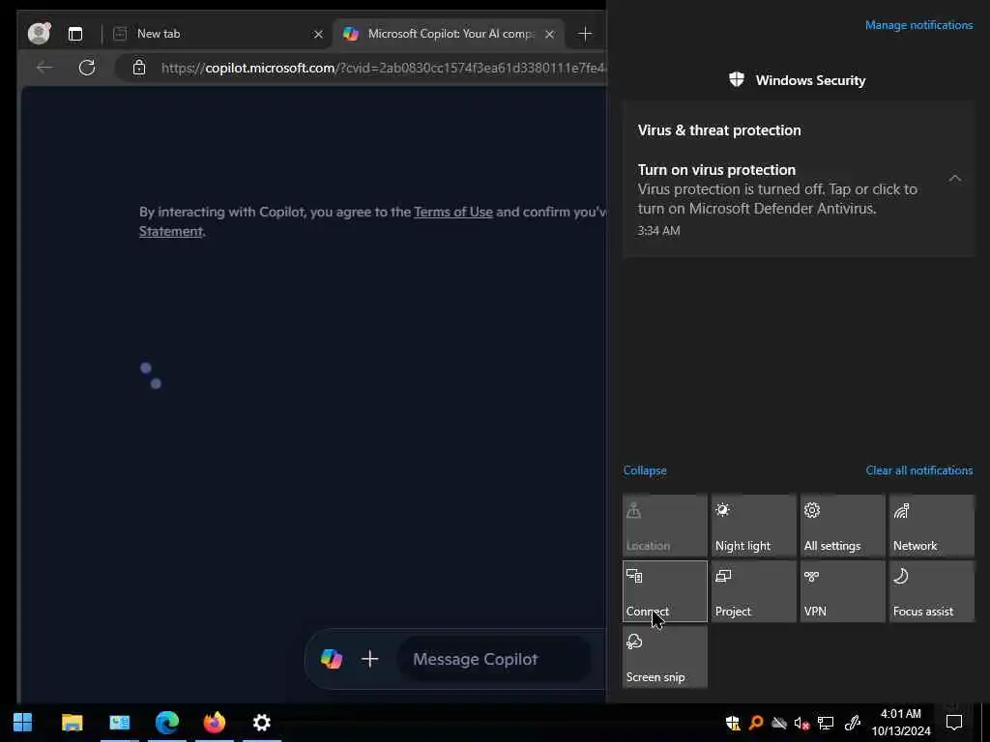Refresh the Copilot page
Screen dimensions: 990x742
pos(87,68)
